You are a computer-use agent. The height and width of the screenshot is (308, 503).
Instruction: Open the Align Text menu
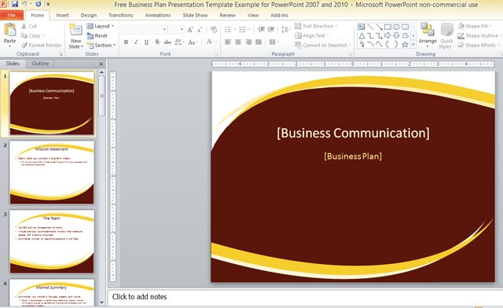pyautogui.click(x=312, y=35)
